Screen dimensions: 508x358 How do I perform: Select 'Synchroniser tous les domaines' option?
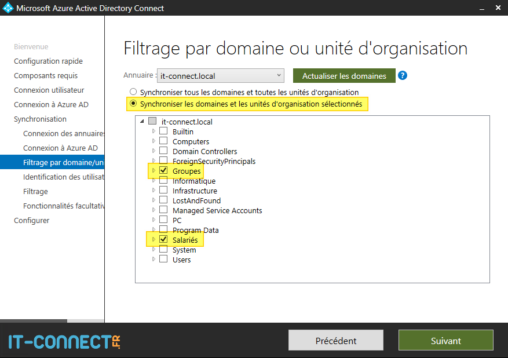(x=133, y=91)
